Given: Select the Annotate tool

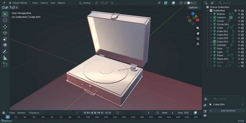Looking at the screenshot, I should point(5,52).
